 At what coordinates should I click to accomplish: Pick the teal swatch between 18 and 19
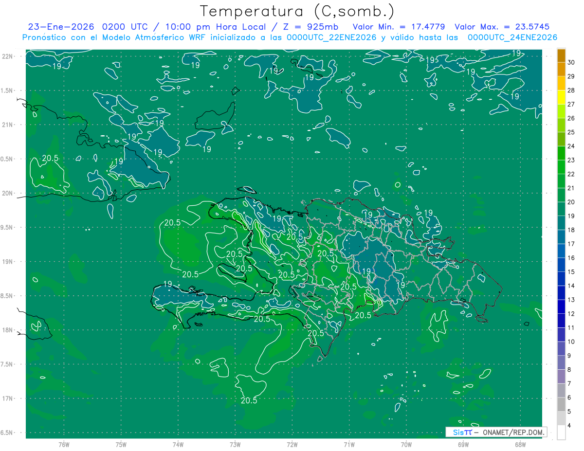561,223
